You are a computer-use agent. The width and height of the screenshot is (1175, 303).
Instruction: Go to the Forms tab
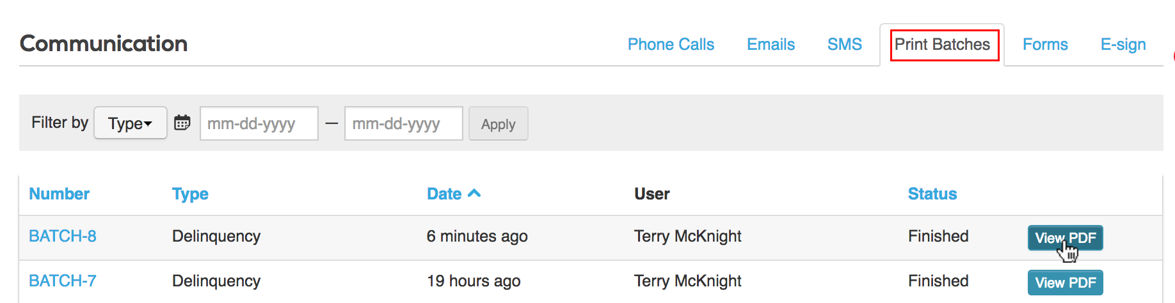[x=1045, y=44]
